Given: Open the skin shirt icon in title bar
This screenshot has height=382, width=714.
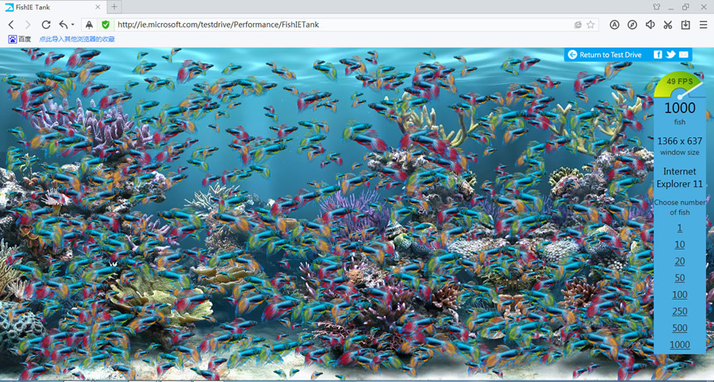Looking at the screenshot, I should pyautogui.click(x=656, y=7).
